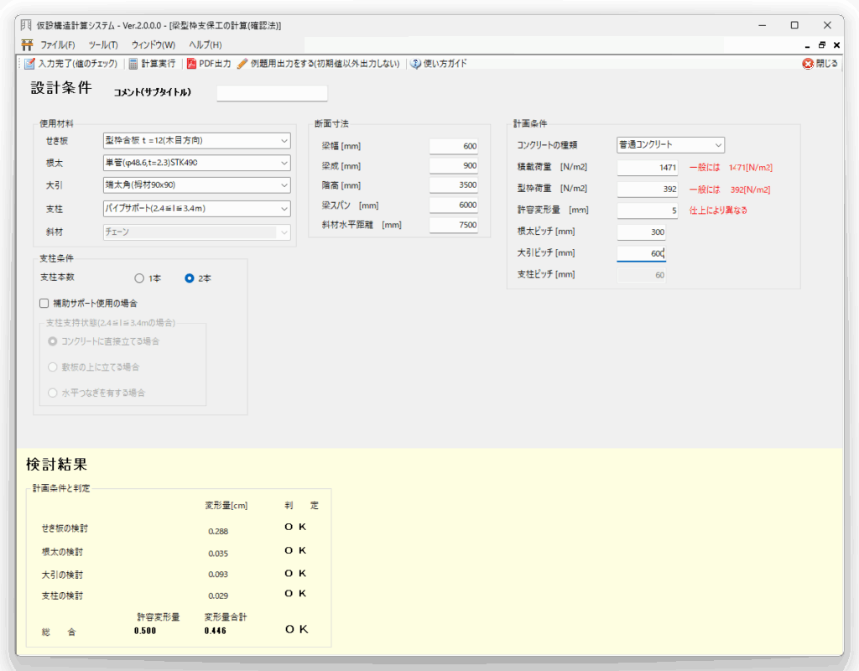
Task: Click 例題用出力をする toolbar button
Action: 319,64
